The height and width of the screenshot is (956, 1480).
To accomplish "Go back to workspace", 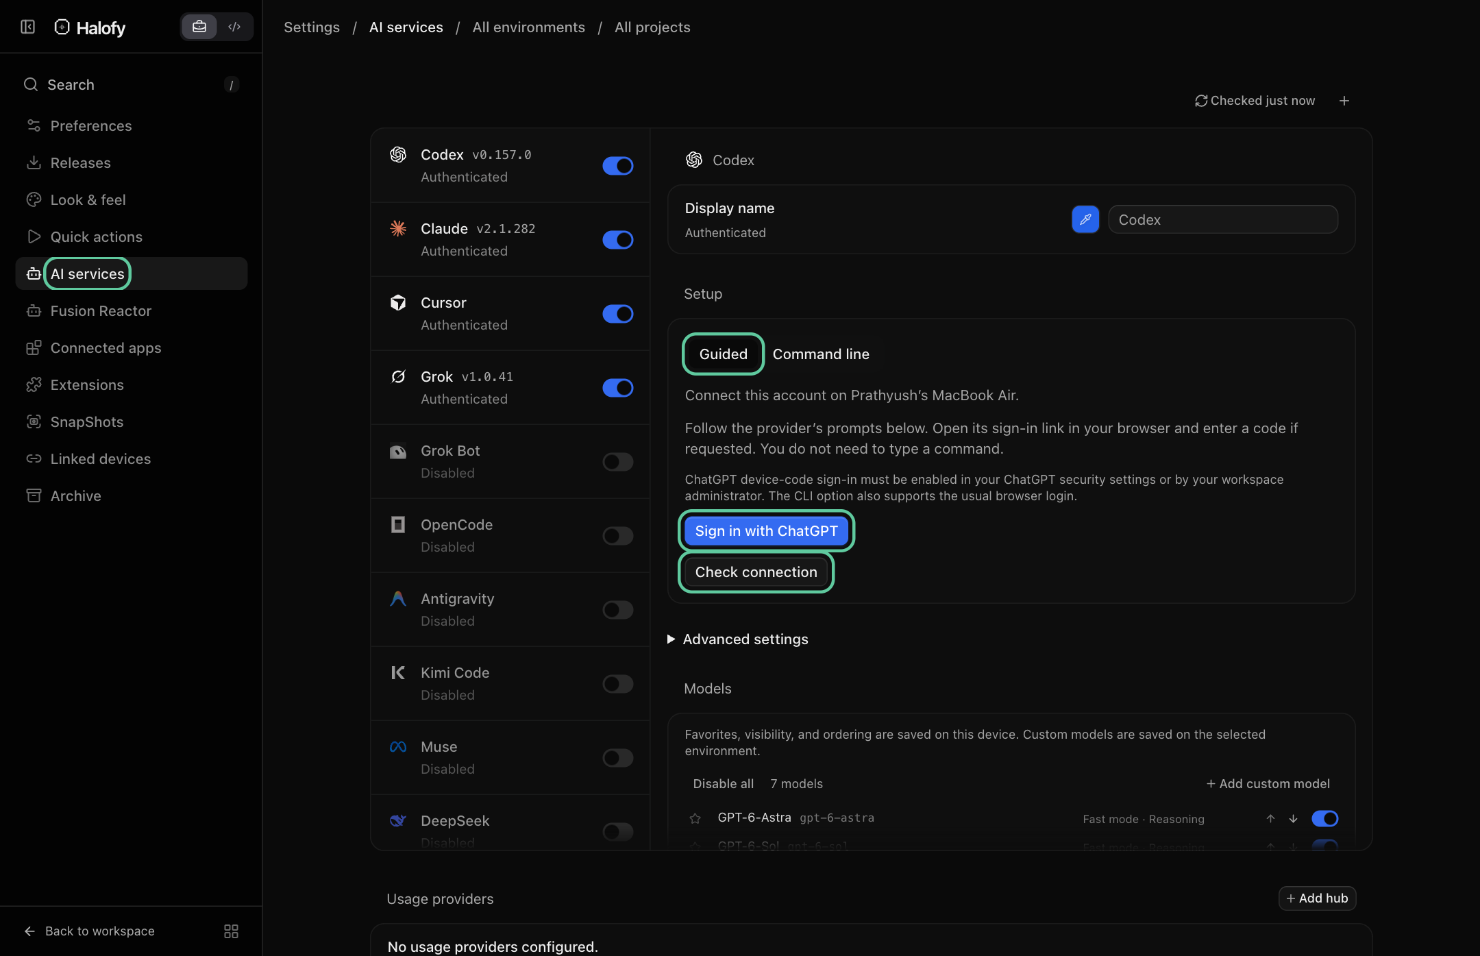I will 89,931.
